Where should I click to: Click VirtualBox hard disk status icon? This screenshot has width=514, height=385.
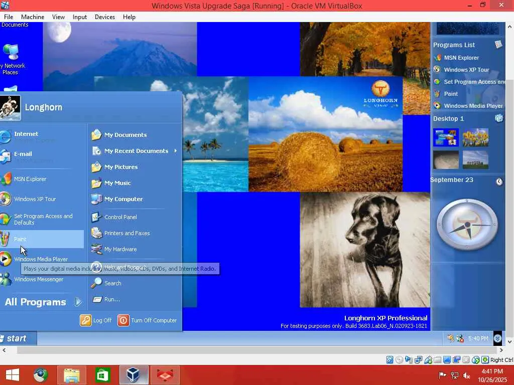point(390,360)
